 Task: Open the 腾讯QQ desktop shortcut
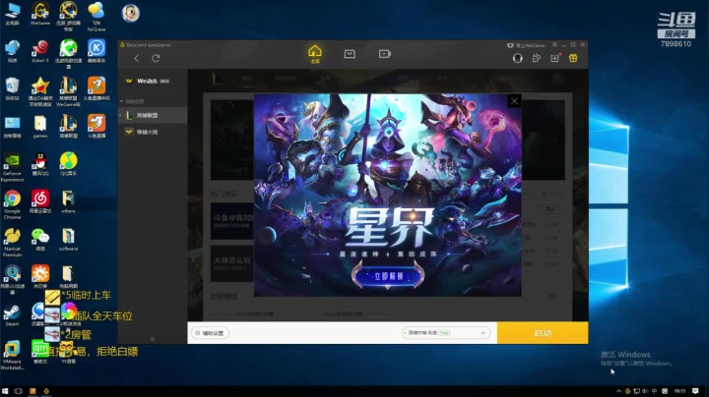pos(40,164)
